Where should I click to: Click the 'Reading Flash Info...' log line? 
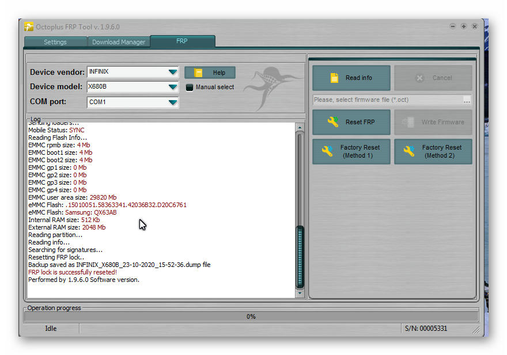58,138
